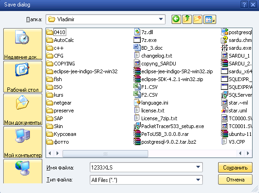The image size is (259, 193).
Task: Select the CFG folder
Action: coord(55,56)
